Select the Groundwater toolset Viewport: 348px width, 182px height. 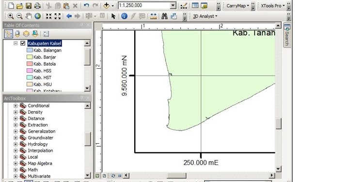point(40,137)
